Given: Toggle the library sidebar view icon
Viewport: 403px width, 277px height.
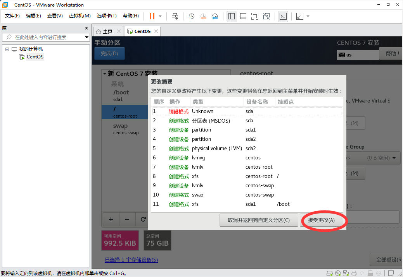Looking at the screenshot, I should (231, 16).
